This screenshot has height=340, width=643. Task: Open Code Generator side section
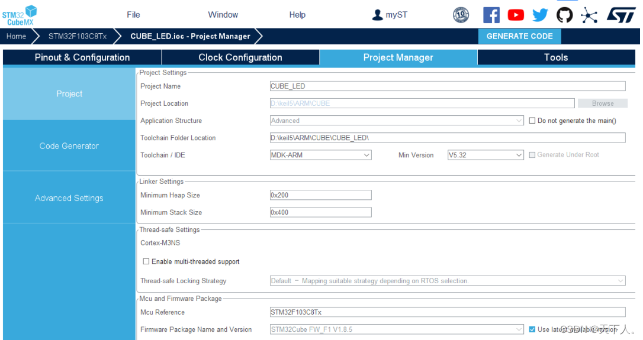[69, 146]
